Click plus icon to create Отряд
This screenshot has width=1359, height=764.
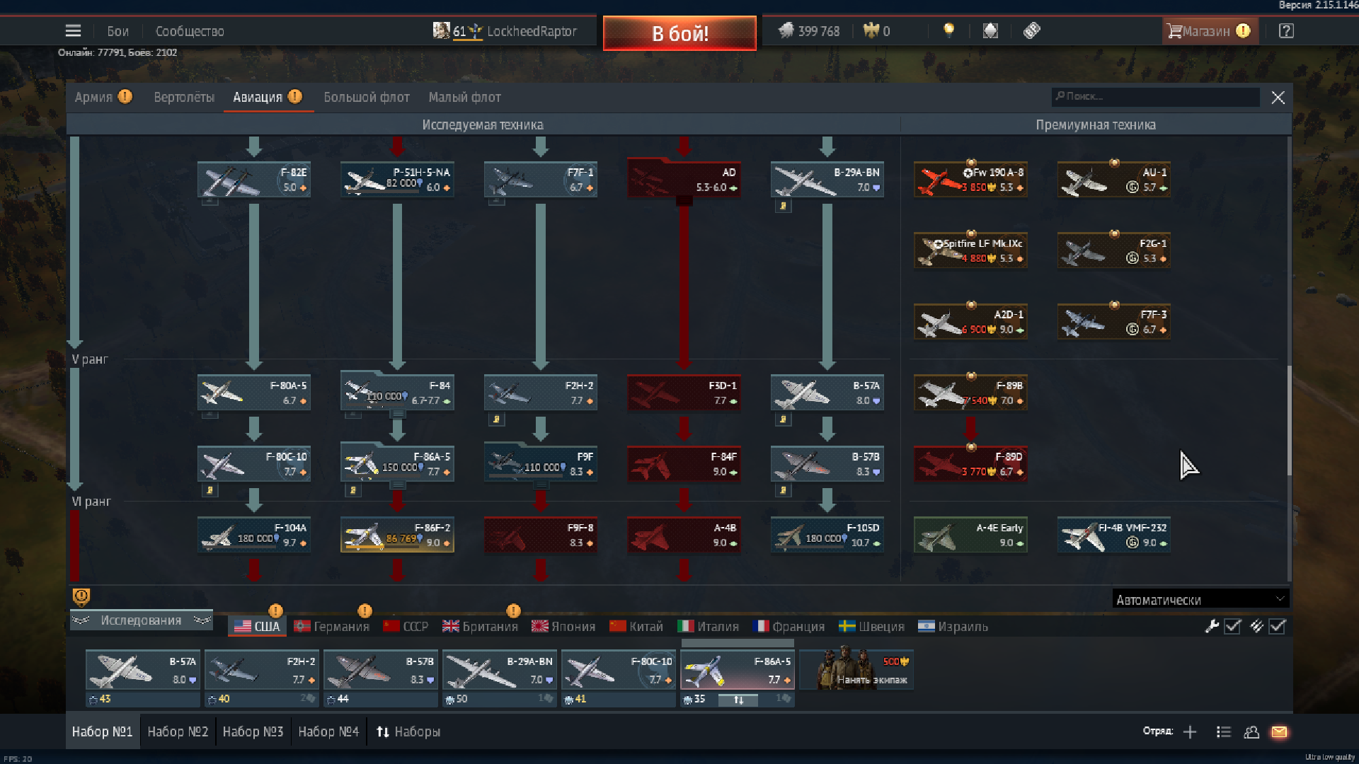point(1190,732)
